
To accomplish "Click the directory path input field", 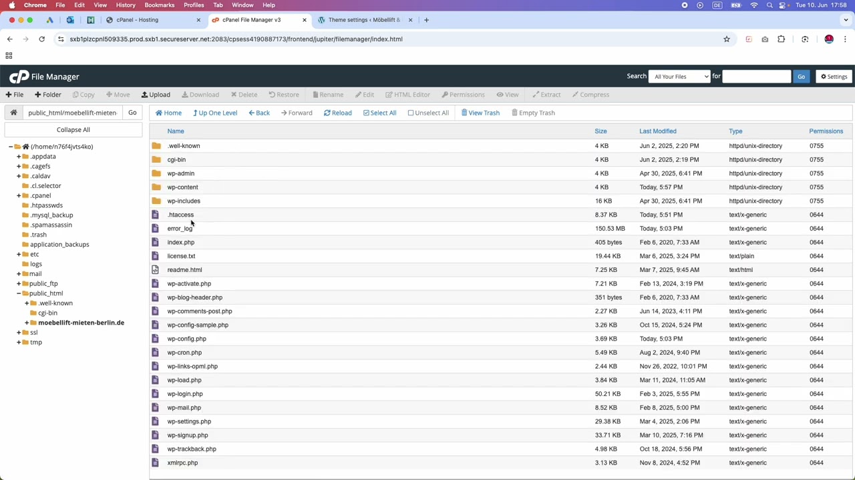I will [73, 113].
